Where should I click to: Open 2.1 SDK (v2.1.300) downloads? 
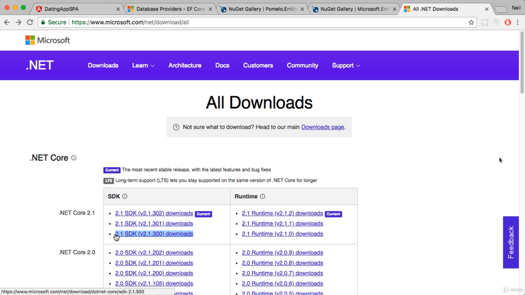click(154, 233)
